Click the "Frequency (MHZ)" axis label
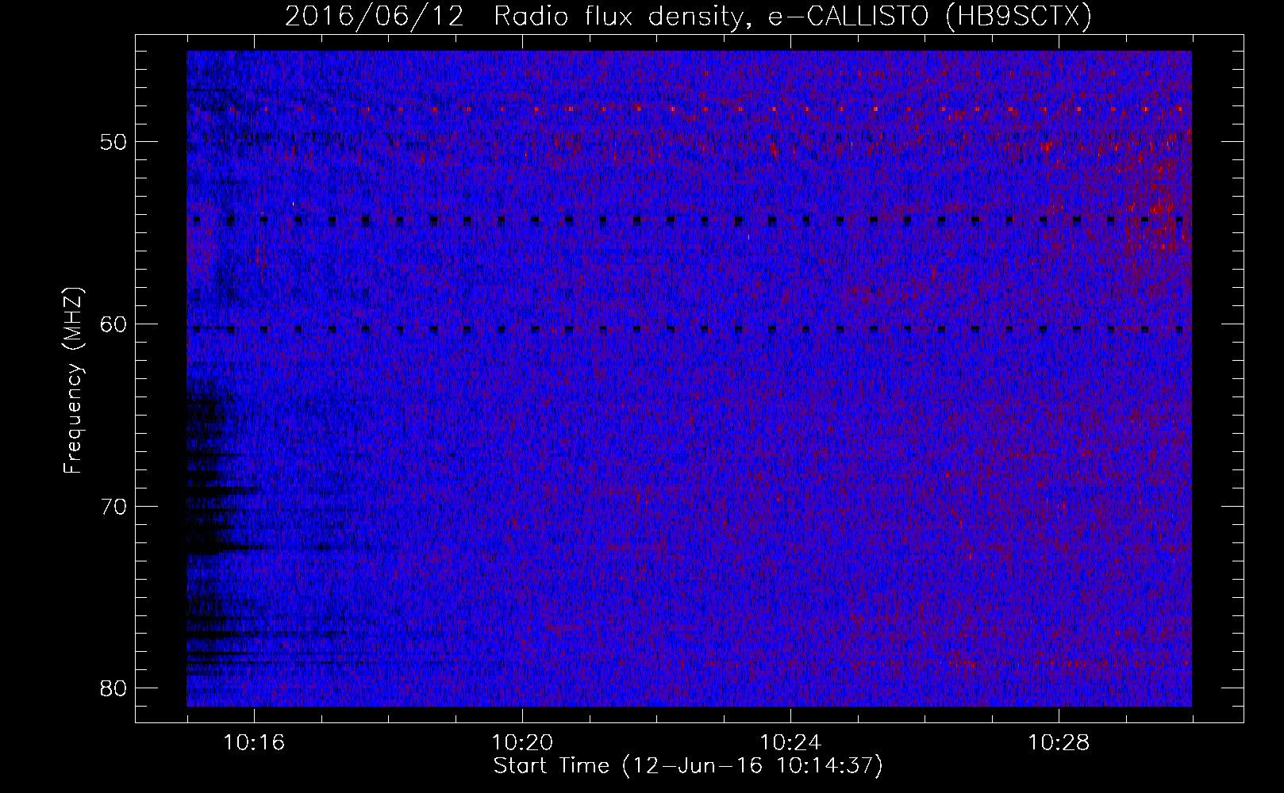This screenshot has height=793, width=1284. coord(73,381)
